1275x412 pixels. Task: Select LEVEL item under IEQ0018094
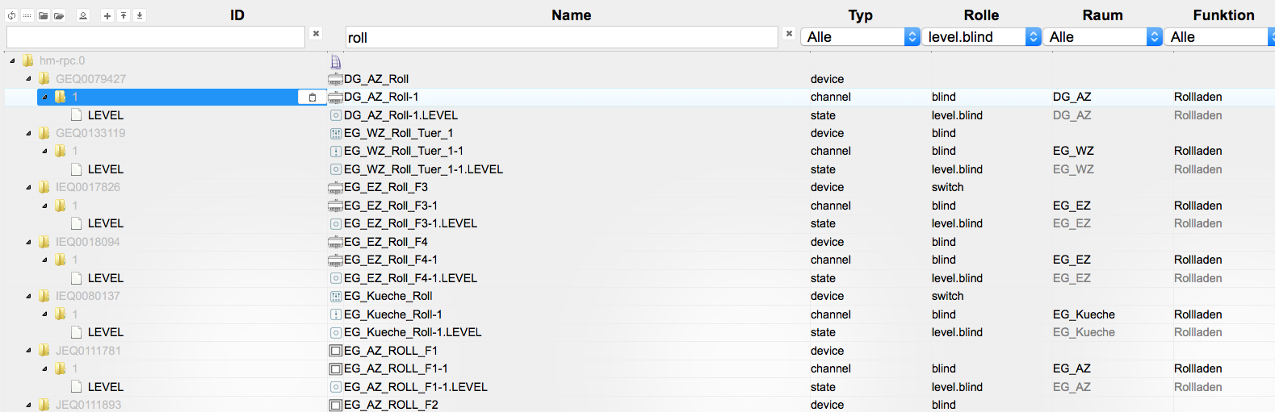click(x=105, y=278)
